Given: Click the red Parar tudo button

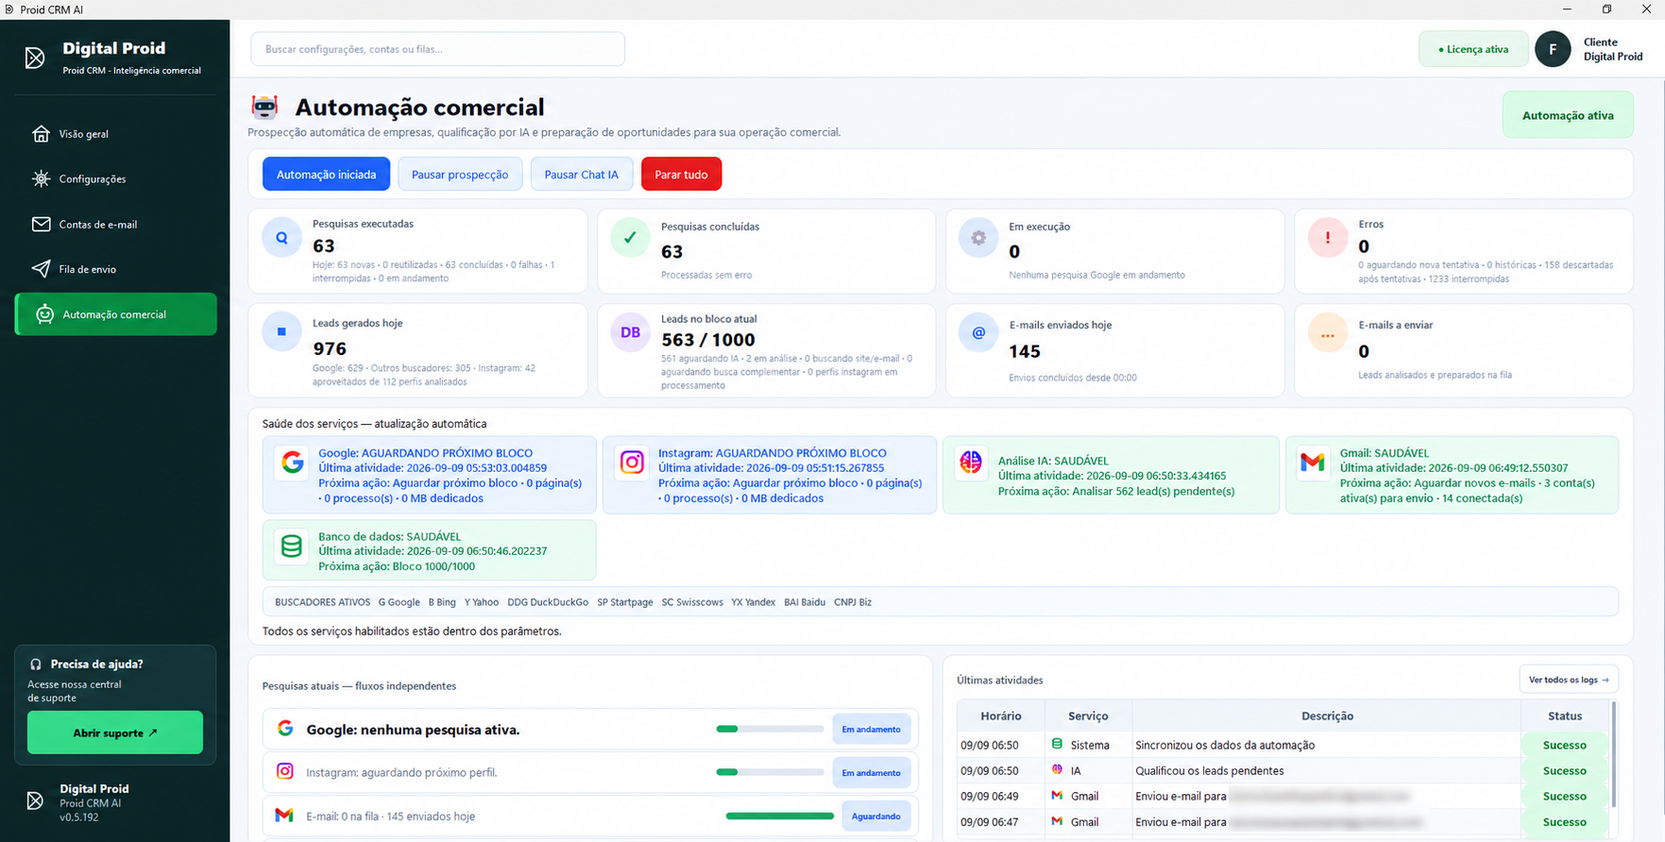Looking at the screenshot, I should pyautogui.click(x=681, y=174).
